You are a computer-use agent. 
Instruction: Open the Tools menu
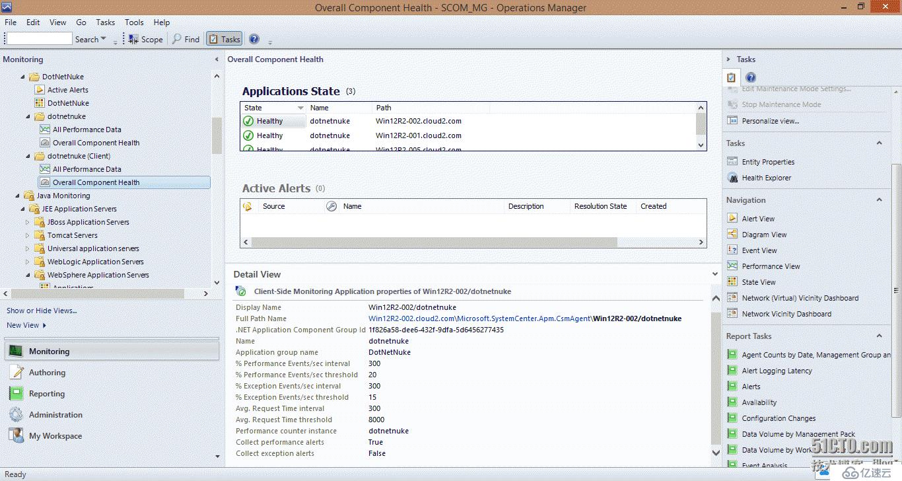click(134, 22)
